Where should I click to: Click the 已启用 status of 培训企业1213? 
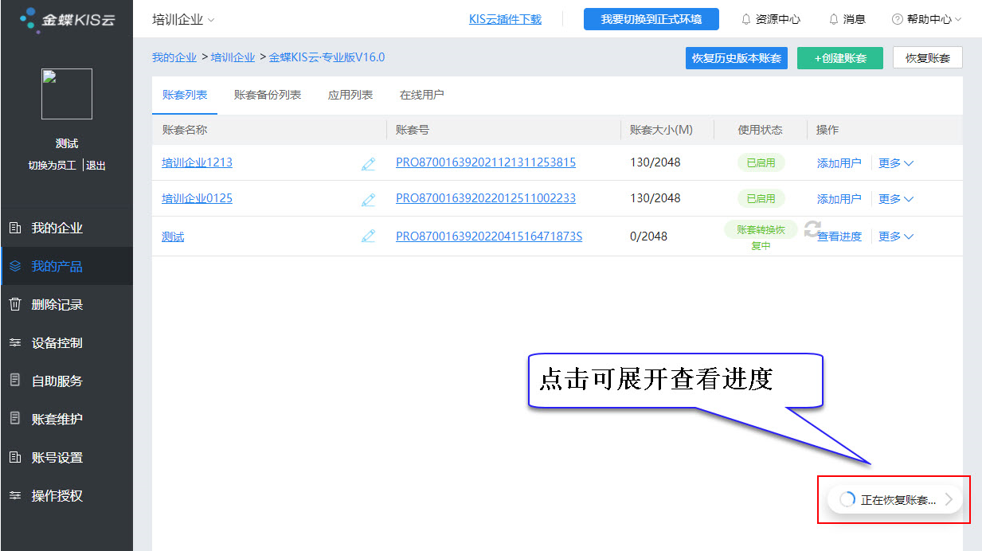(761, 163)
